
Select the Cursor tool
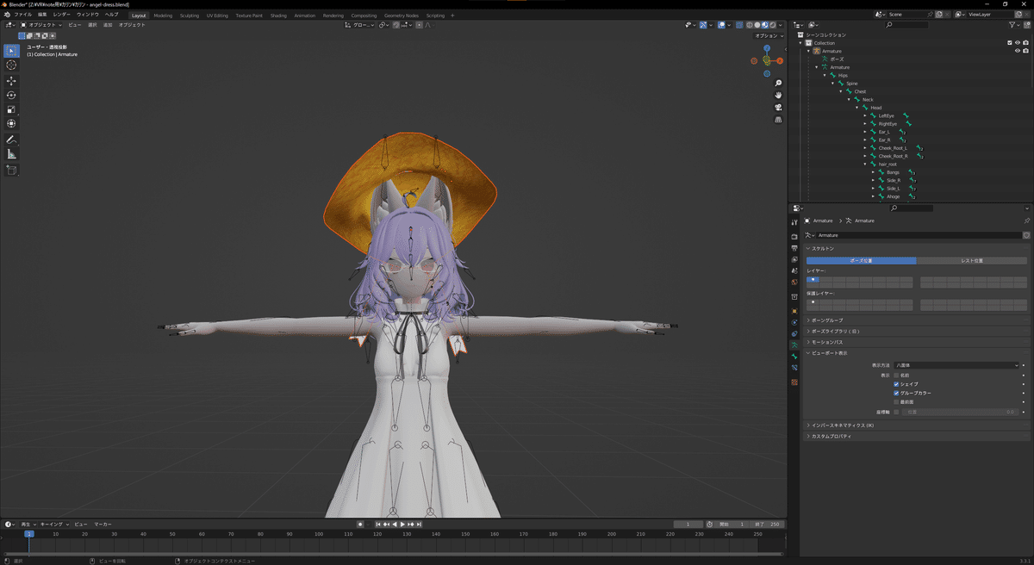click(x=11, y=65)
